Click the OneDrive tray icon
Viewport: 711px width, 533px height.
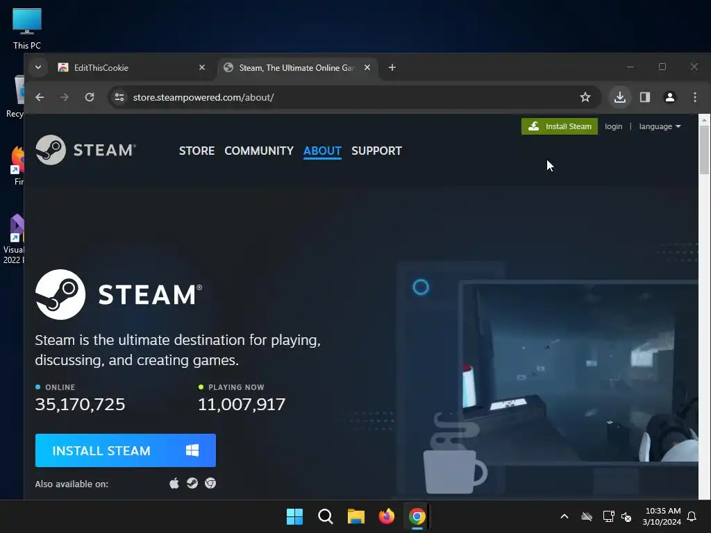point(587,516)
